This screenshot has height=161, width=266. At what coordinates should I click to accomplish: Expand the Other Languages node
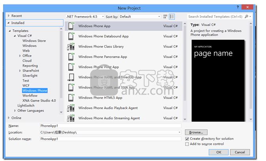coord(15,111)
